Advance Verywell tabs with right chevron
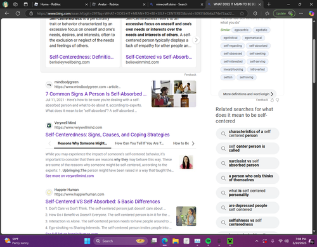The image size is (317, 247). point(193,143)
